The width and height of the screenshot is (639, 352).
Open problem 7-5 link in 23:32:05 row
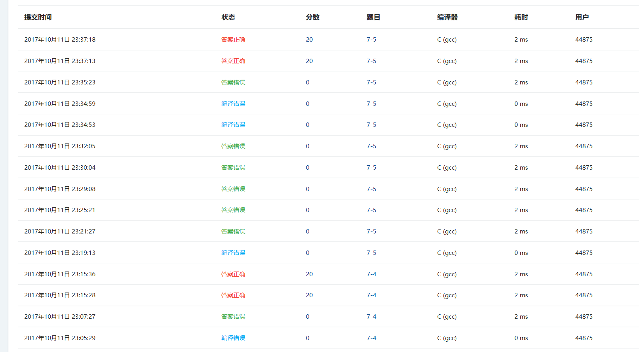(371, 146)
